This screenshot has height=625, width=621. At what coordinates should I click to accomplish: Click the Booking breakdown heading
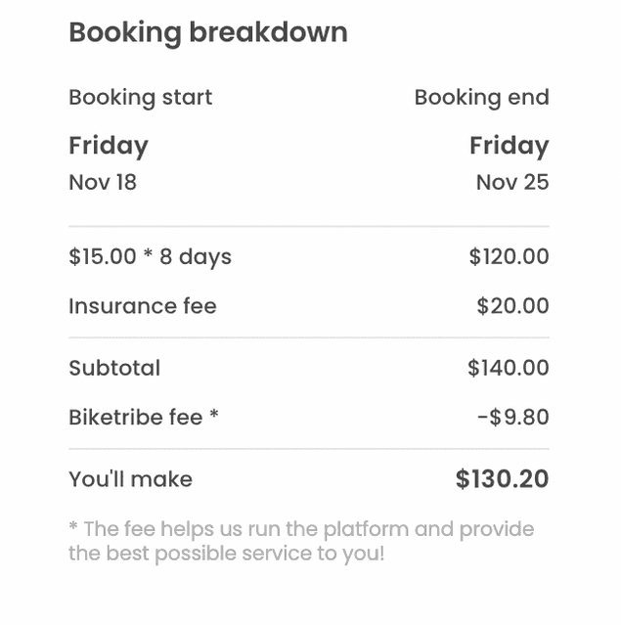click(207, 32)
